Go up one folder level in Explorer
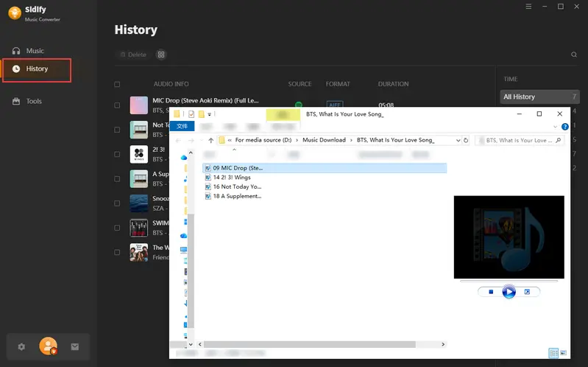588x367 pixels. tap(210, 140)
